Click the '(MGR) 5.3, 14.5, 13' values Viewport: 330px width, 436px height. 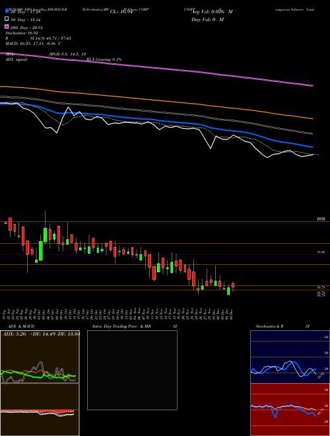tap(67, 54)
